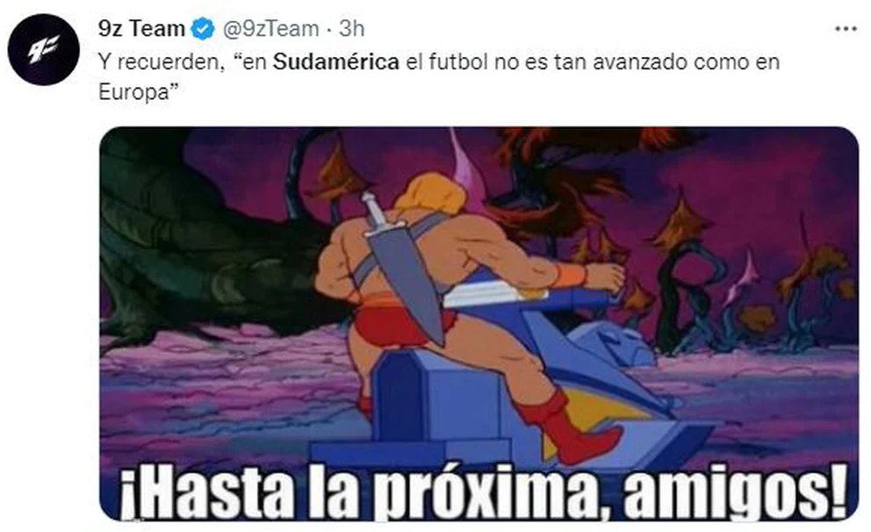Screen dimensions: 871x532
Task: Click the blue verified badge
Action: point(204,29)
